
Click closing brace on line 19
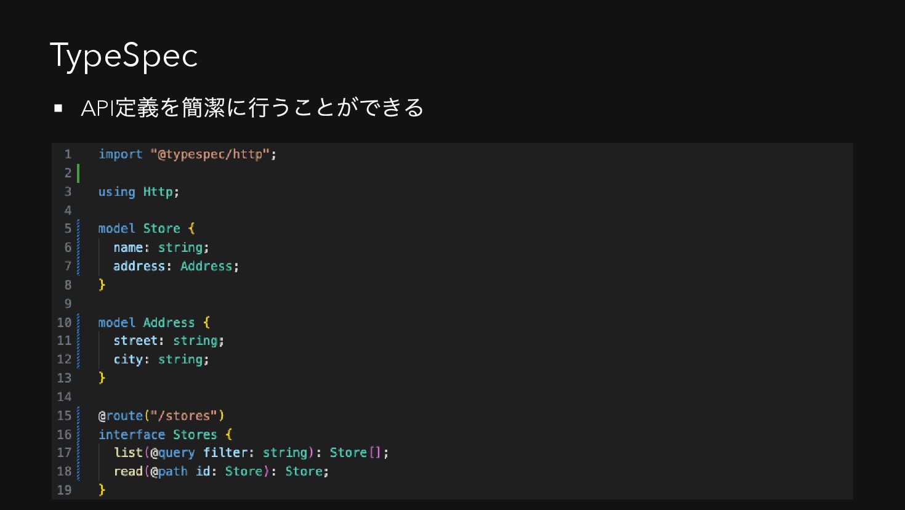[x=102, y=490]
